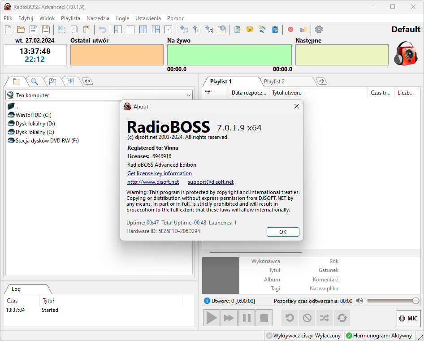Click the Next track fast-forward button
Screen dimensions: 424x341
click(x=229, y=318)
